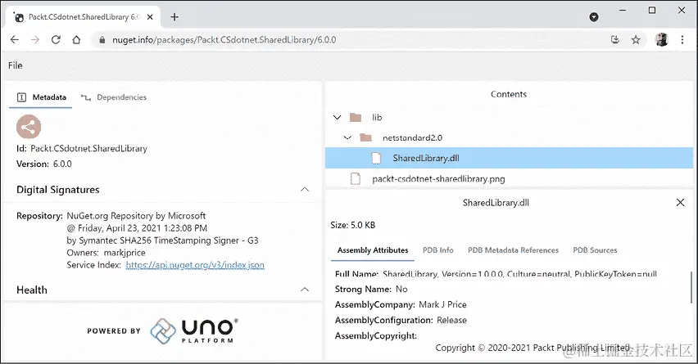Click the AssemblyCompany Mark J Price entry

401,304
